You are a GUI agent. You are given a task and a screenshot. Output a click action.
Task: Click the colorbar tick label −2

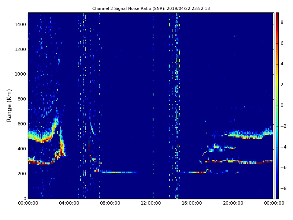(x=283, y=126)
